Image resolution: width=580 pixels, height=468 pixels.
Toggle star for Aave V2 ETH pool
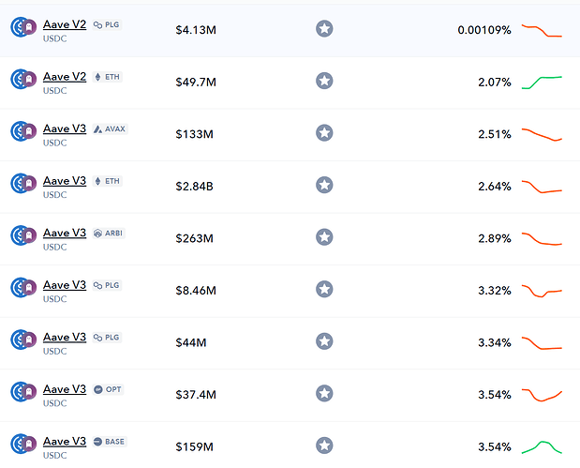(324, 81)
